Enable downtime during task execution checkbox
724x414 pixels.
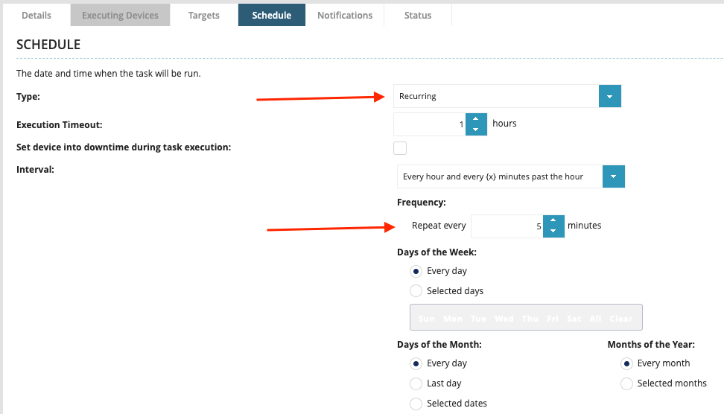pyautogui.click(x=400, y=147)
